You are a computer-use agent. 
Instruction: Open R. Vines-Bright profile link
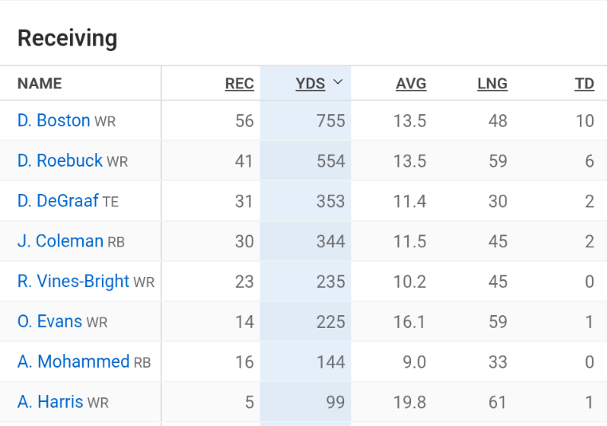pos(73,281)
